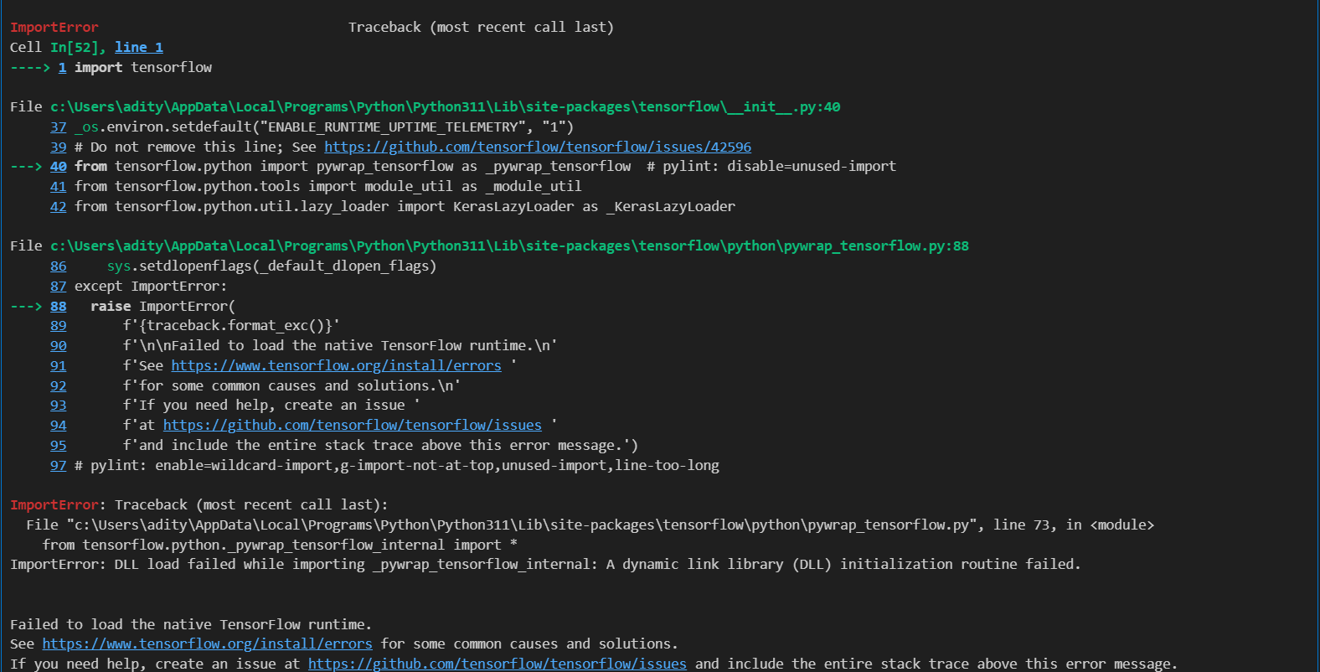Go to line 87 link

(58, 286)
